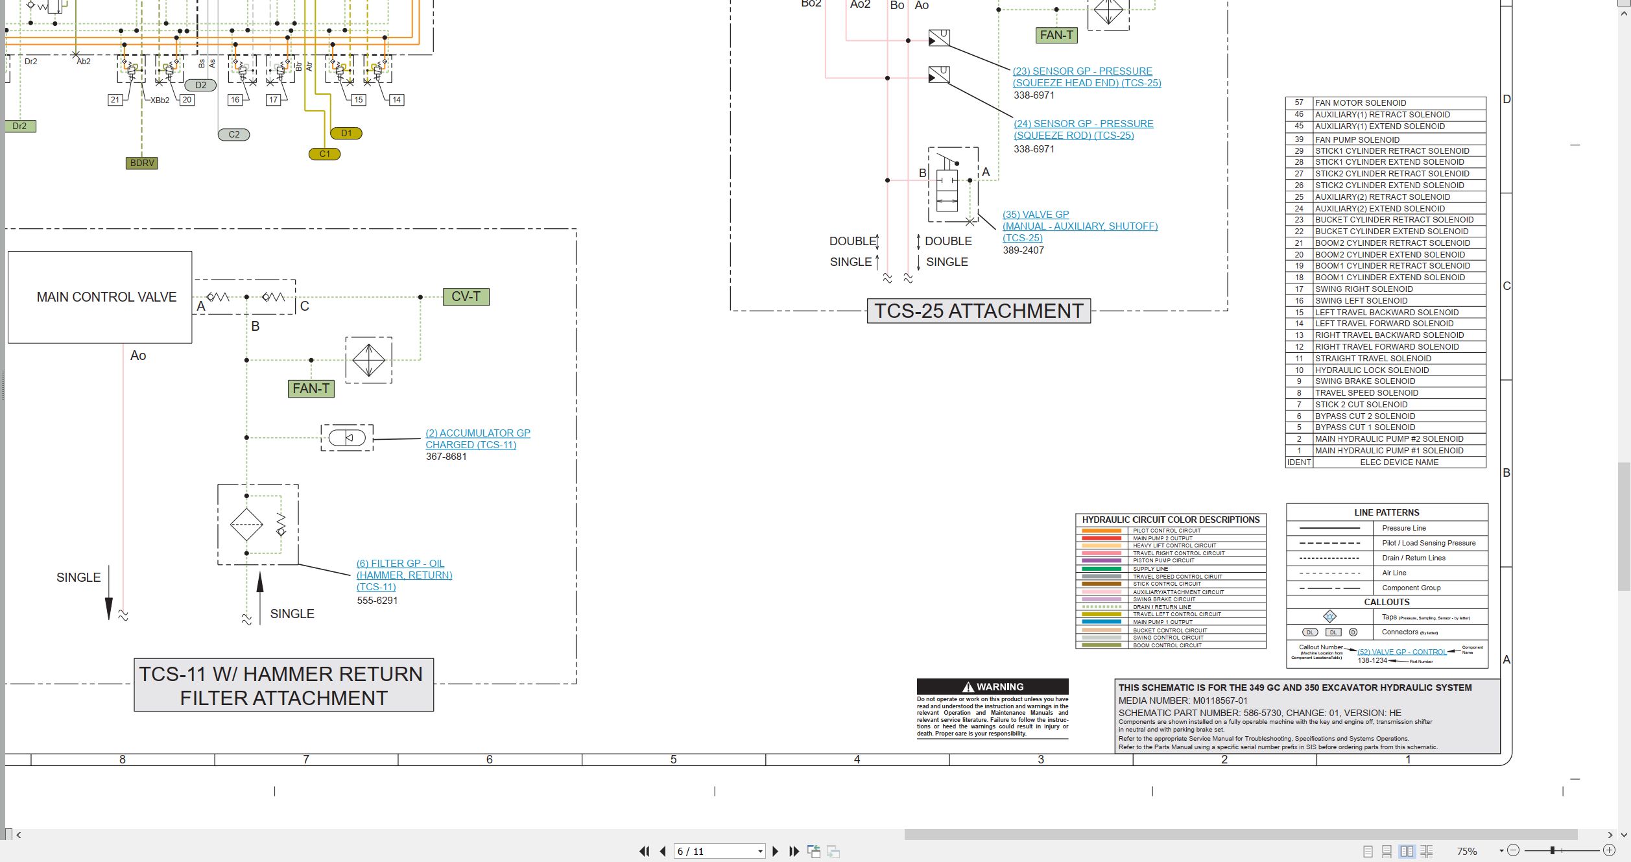Click the squeeze head end pressure sensor symbol
The image size is (1631, 862).
click(x=939, y=38)
